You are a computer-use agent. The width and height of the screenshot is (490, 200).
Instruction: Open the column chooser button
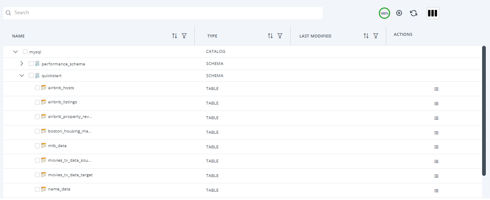point(433,13)
